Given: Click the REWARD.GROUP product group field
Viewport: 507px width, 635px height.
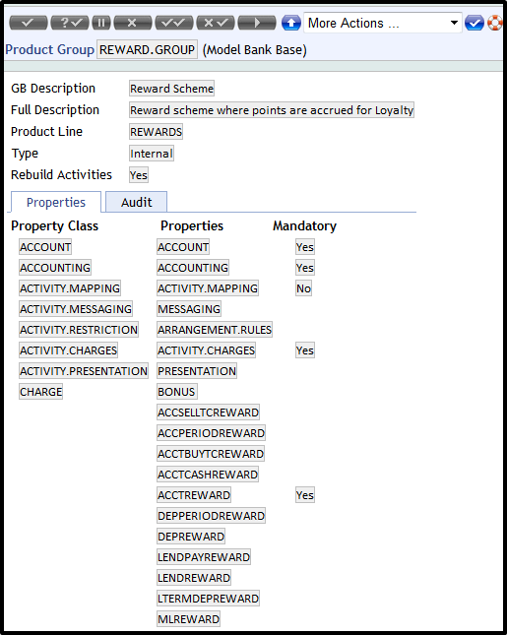Looking at the screenshot, I should tap(147, 50).
